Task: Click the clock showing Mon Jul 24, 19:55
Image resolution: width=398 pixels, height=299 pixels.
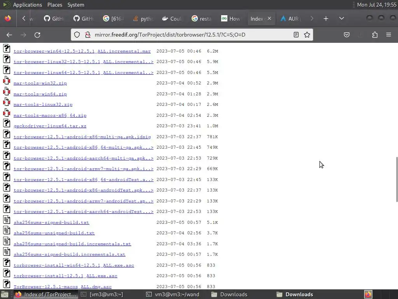Action: [x=377, y=5]
